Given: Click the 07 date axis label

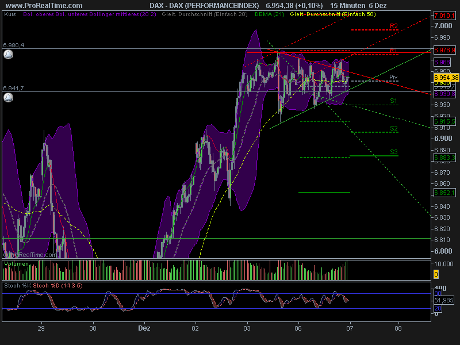Looking at the screenshot, I should (350, 328).
